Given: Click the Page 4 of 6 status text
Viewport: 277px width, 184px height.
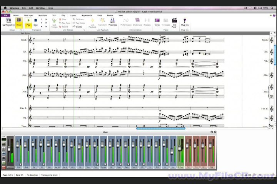Looking at the screenshot, I should (x=8, y=175).
